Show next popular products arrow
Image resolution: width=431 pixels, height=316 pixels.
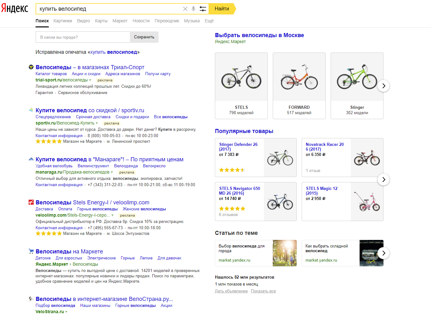coord(383,180)
